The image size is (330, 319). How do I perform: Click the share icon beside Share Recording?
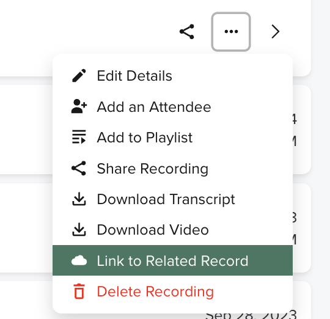pyautogui.click(x=79, y=168)
